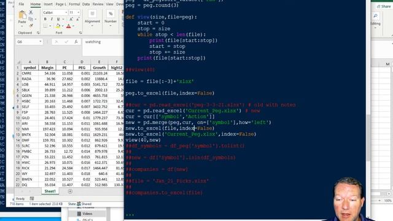Click the Borders icon in Font group
This screenshot has height=221, width=393.
tap(45, 26)
